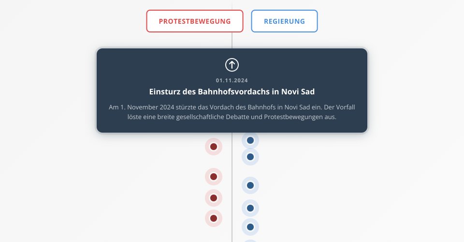Select the topmost blue government marker
Screen dimensions: 464x242
[250, 140]
